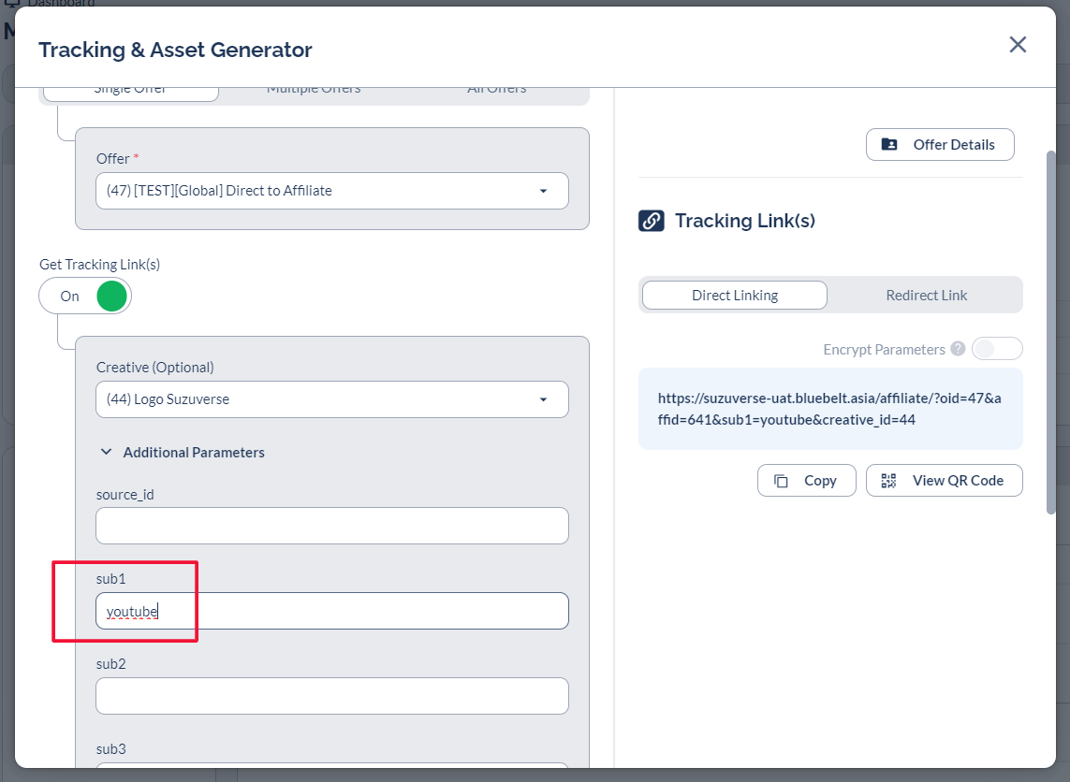The image size is (1070, 782).
Task: Select the Direct Linking tab
Action: (734, 296)
